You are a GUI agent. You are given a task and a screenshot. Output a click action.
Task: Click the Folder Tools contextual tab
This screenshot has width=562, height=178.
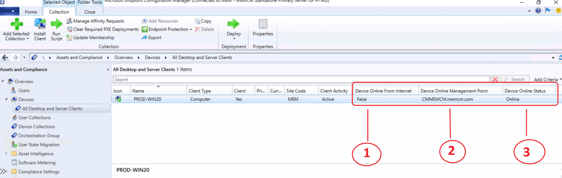pyautogui.click(x=90, y=2)
